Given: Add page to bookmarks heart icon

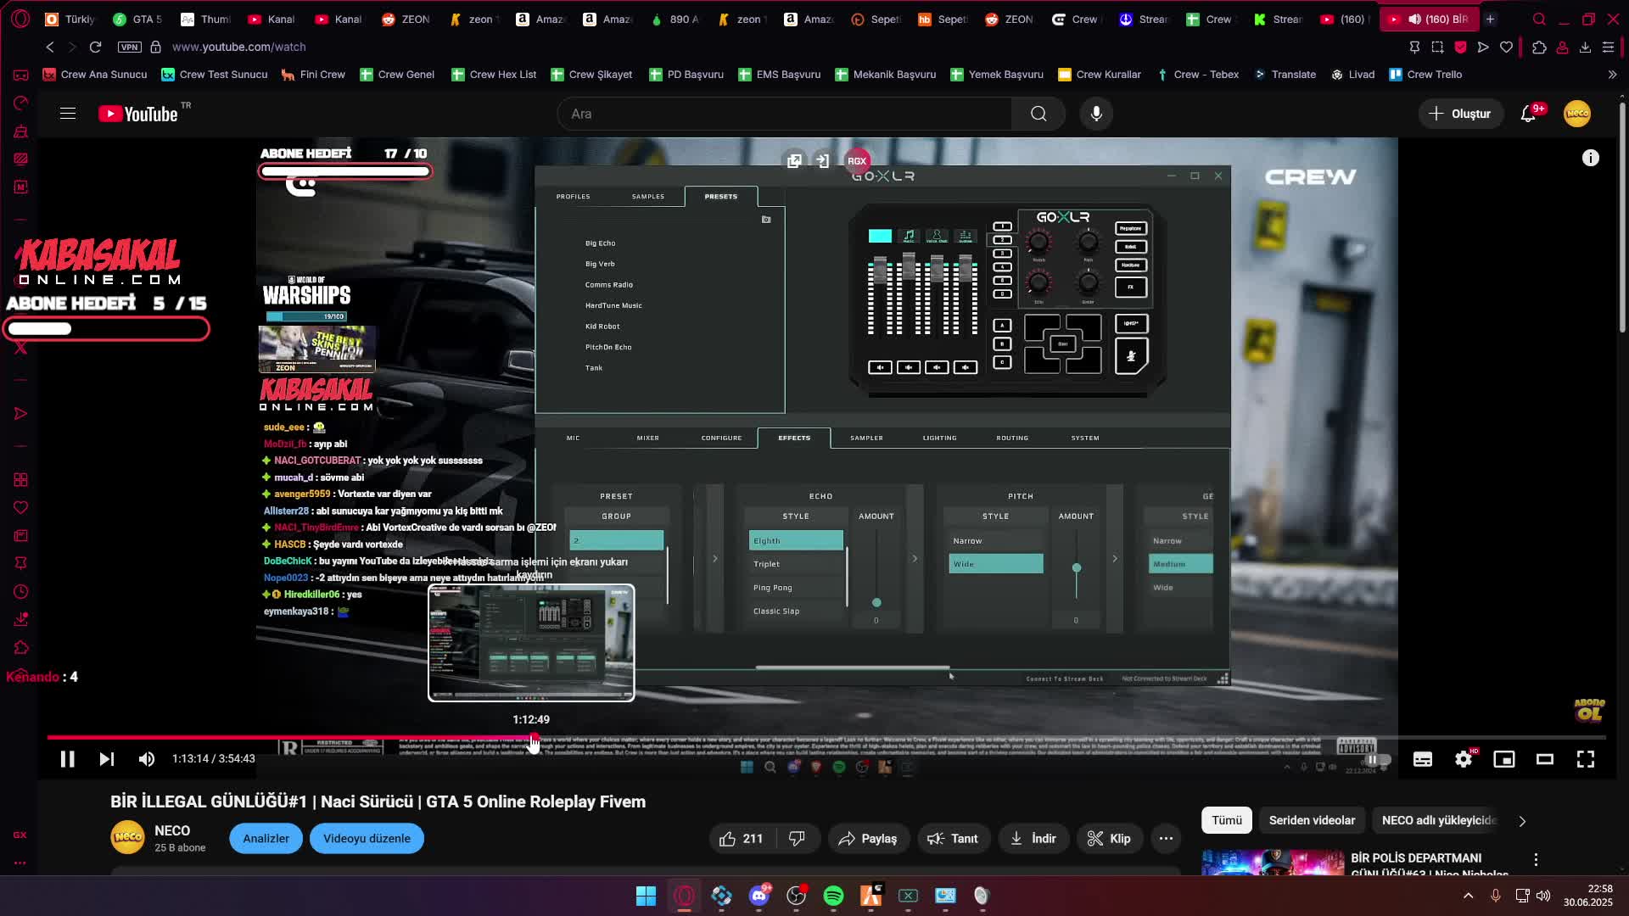Looking at the screenshot, I should coord(1506,47).
